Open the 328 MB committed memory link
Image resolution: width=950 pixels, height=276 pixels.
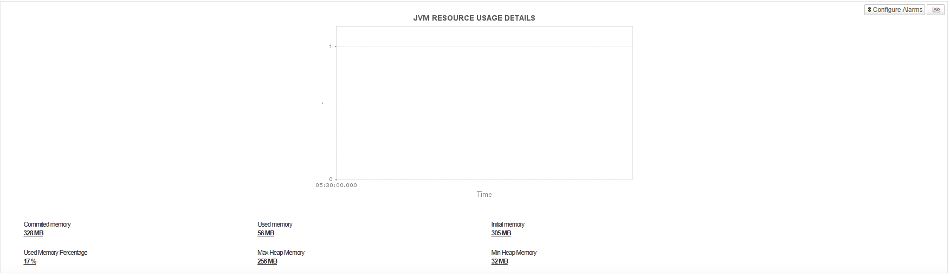(34, 233)
